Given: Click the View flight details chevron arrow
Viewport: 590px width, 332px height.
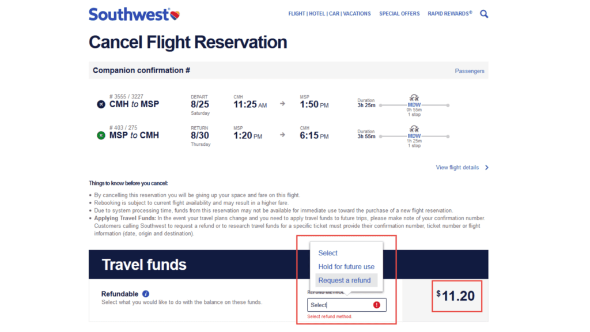Looking at the screenshot, I should click(487, 168).
